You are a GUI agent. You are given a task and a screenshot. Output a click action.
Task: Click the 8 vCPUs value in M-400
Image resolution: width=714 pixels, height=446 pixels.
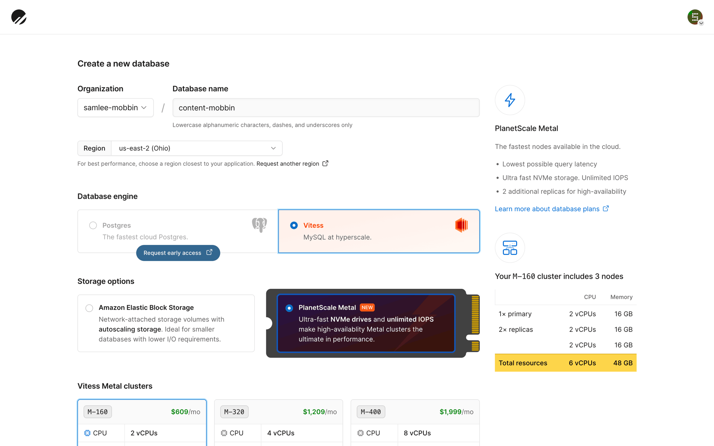pos(417,433)
